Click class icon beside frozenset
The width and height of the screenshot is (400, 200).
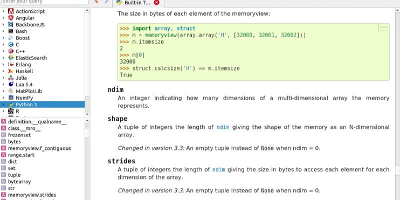[x=3, y=135]
